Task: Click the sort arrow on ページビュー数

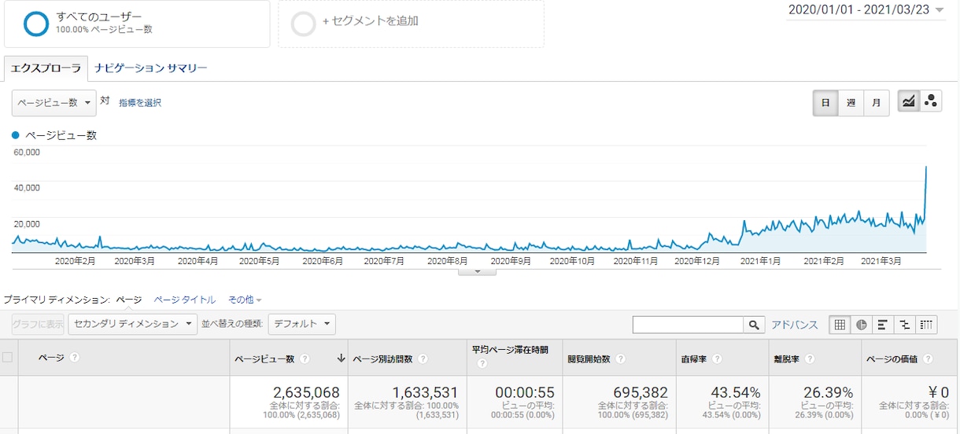Action: click(x=341, y=359)
